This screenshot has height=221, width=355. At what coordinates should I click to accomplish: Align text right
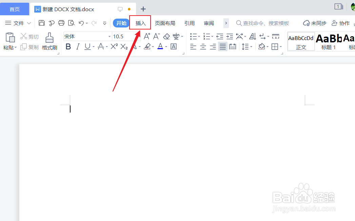coord(213,47)
